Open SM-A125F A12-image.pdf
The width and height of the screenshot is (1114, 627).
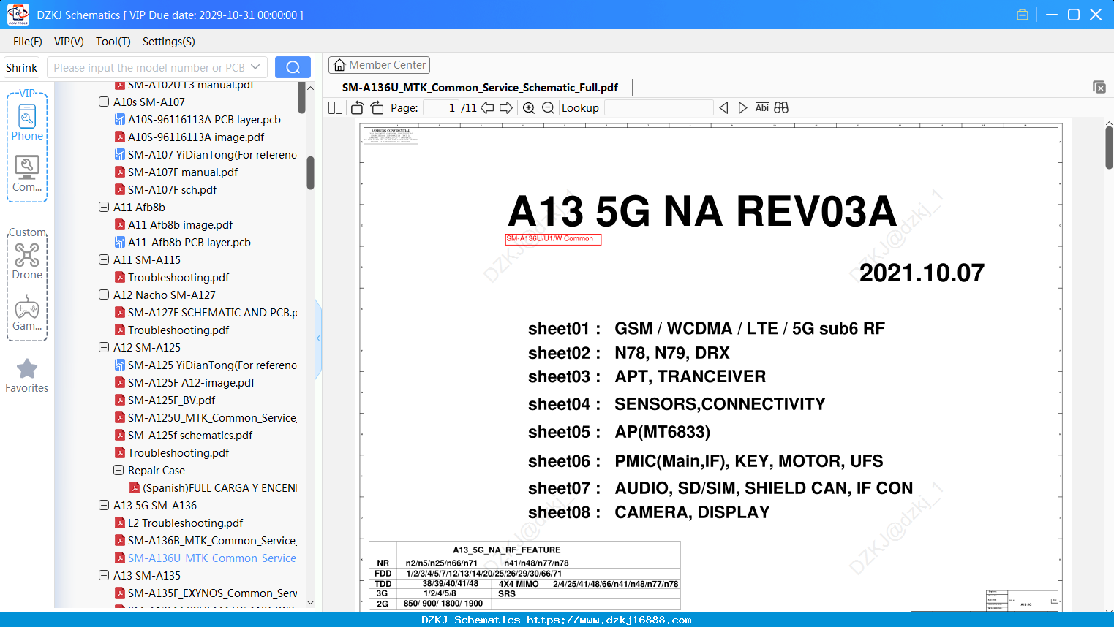(185, 383)
